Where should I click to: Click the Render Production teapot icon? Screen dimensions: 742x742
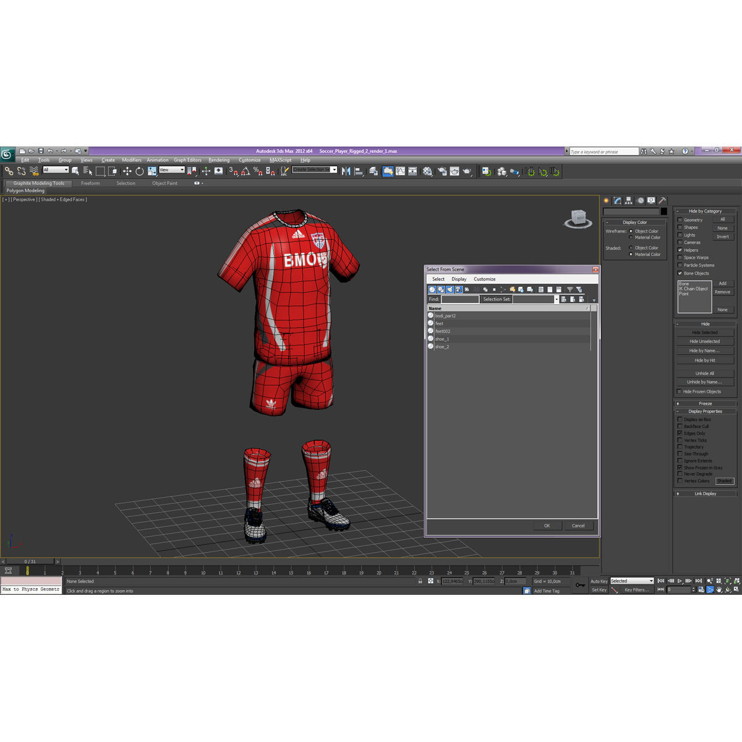(x=467, y=171)
